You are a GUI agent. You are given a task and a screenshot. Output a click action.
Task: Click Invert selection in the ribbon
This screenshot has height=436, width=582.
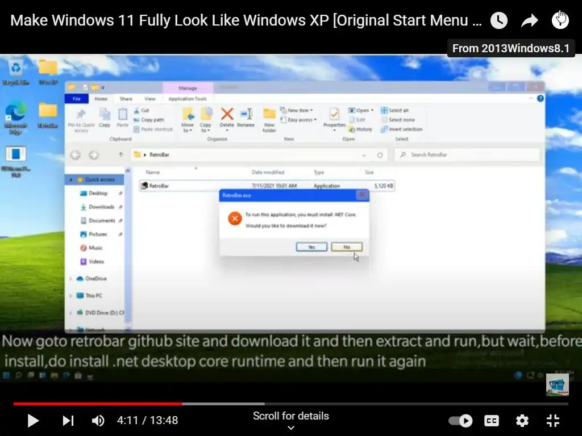click(x=402, y=129)
